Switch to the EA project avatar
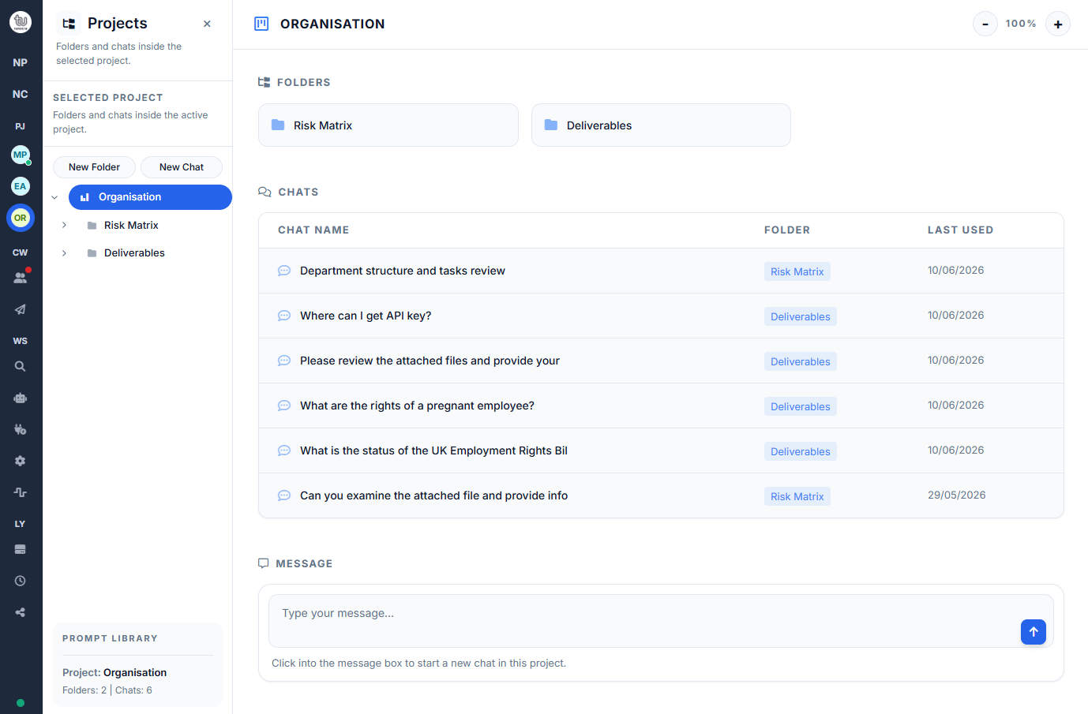Screen dimensions: 1088x714 pyautogui.click(x=21, y=186)
